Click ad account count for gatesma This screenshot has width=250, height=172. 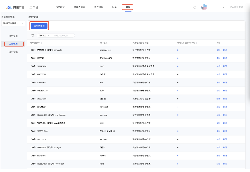coord(178,115)
